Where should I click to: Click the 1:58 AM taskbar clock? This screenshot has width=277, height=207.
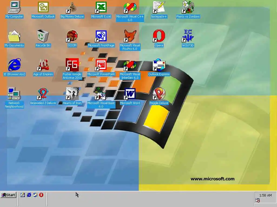(x=265, y=195)
